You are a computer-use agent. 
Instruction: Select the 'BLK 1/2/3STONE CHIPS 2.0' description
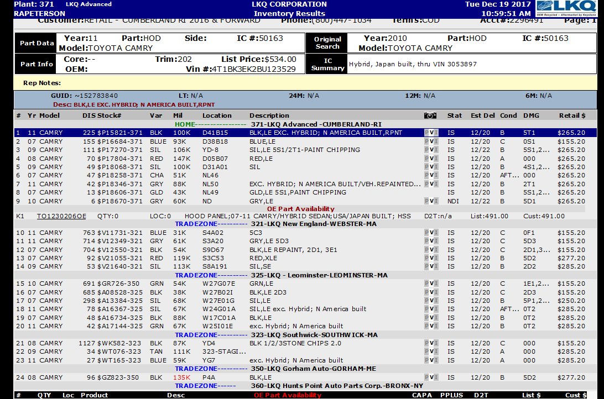pyautogui.click(x=295, y=343)
